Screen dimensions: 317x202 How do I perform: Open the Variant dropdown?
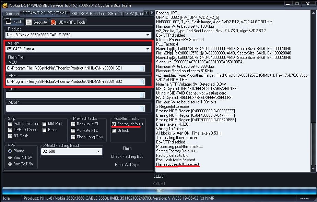[148, 49]
